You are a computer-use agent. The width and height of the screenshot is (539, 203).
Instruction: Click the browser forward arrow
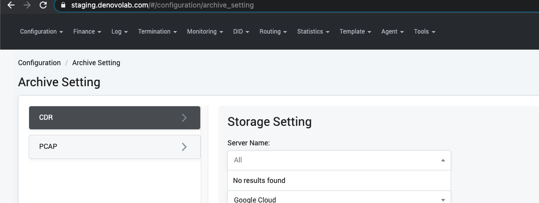click(27, 5)
